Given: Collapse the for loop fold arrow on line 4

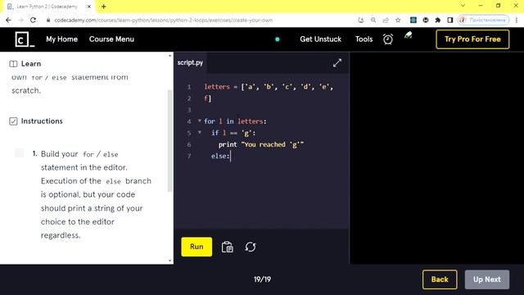Looking at the screenshot, I should tap(200, 120).
